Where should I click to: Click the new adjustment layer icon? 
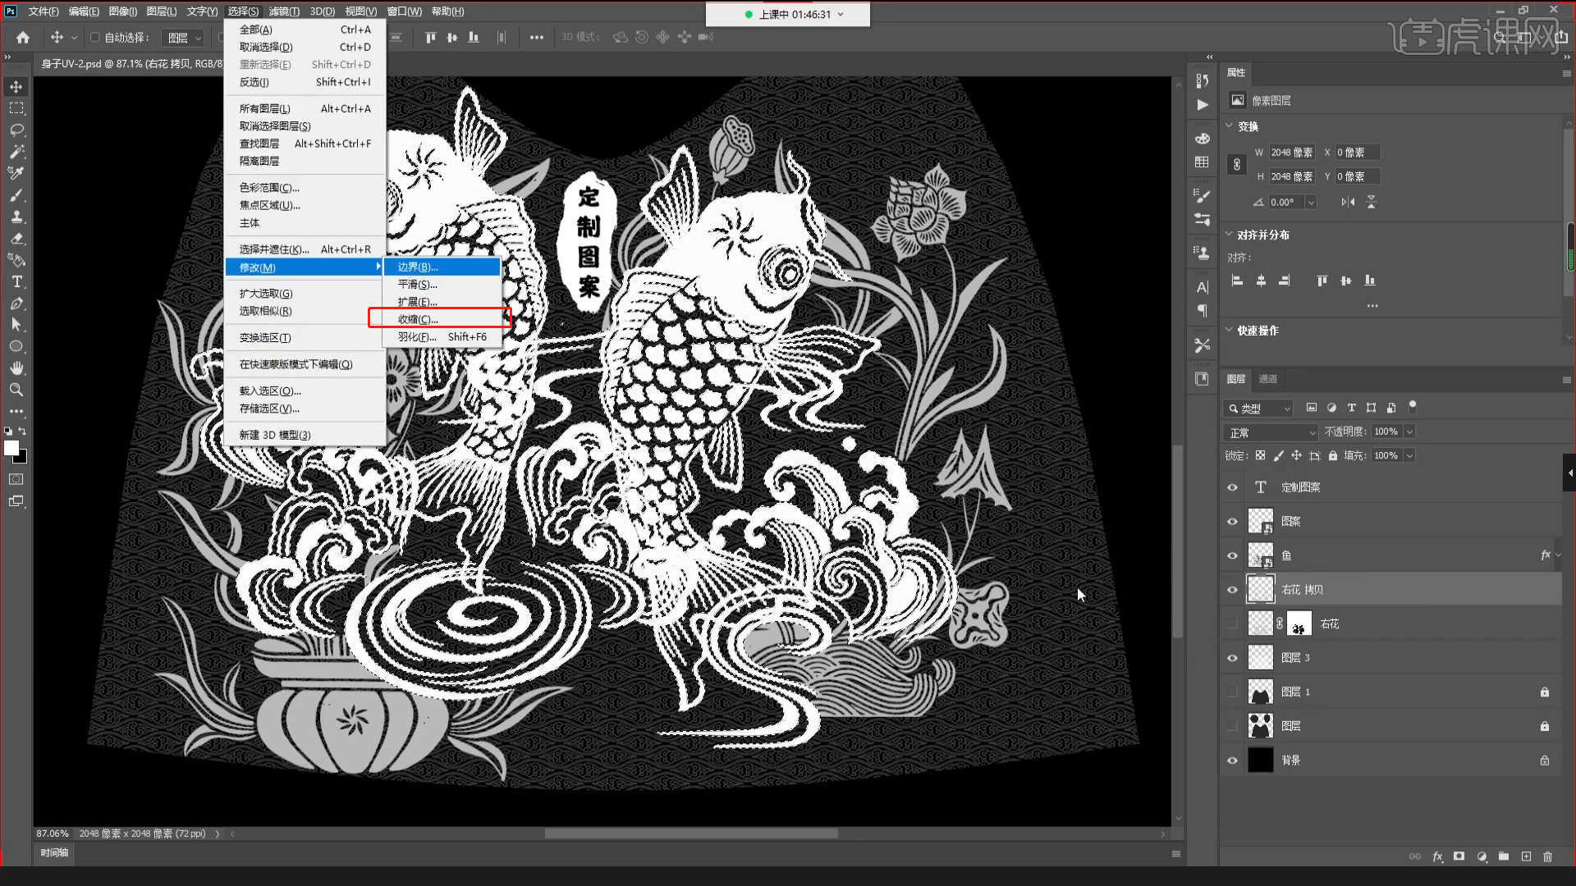tap(1482, 856)
